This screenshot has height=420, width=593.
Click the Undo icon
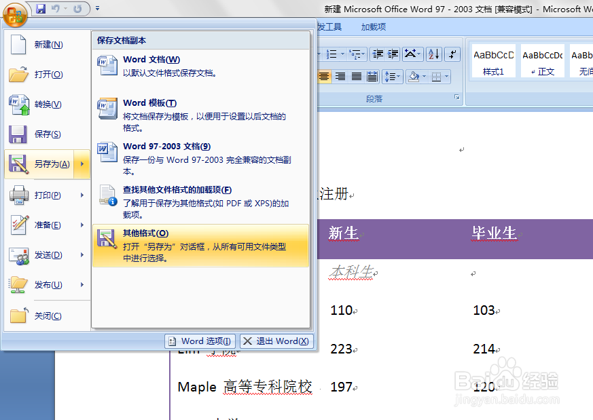[x=56, y=8]
